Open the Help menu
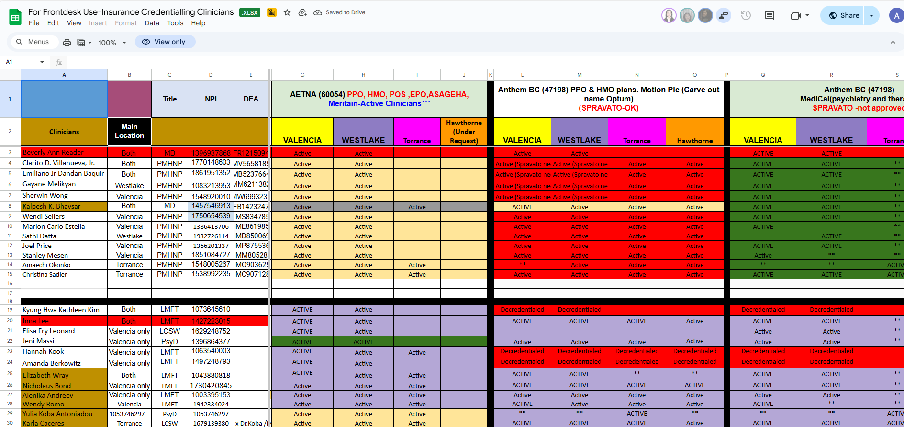Image resolution: width=904 pixels, height=427 pixels. click(198, 23)
